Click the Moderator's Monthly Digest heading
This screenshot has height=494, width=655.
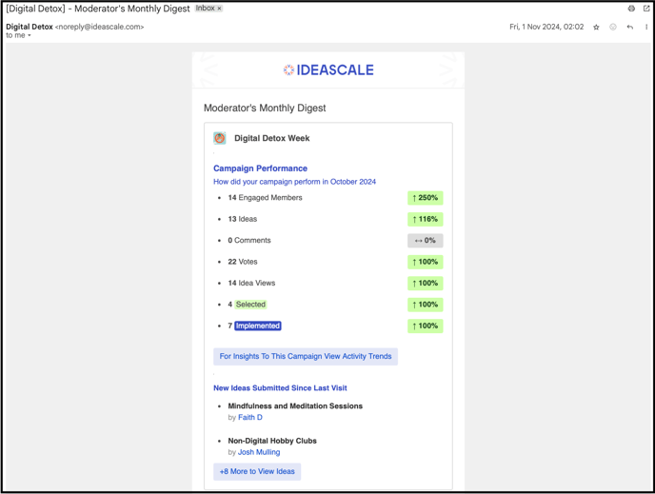coord(265,109)
